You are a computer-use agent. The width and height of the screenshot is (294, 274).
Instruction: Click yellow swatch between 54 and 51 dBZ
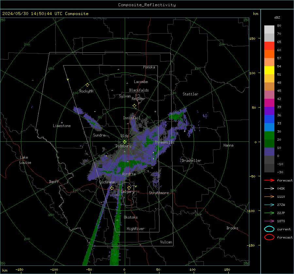click(x=269, y=70)
